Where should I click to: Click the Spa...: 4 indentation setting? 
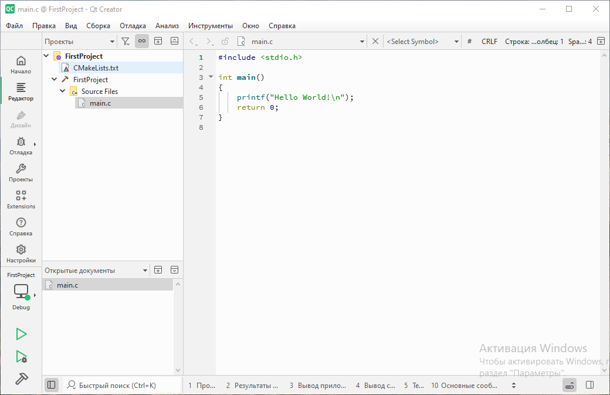coord(580,41)
